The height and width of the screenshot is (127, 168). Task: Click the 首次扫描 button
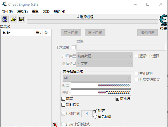point(71,33)
